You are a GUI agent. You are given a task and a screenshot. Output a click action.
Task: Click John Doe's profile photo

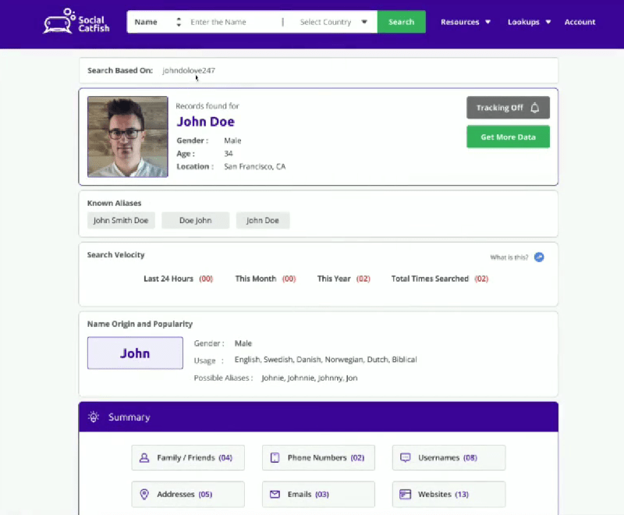click(127, 136)
